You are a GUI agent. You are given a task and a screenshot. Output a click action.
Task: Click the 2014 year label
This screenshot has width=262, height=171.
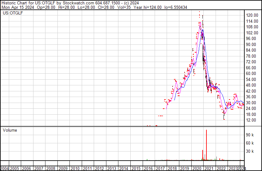click(124, 168)
